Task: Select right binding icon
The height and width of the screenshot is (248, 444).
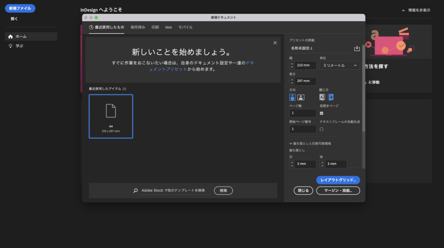Action: point(331,98)
